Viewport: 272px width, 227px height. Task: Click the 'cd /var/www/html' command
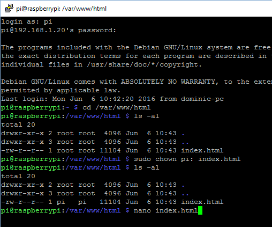(116, 107)
